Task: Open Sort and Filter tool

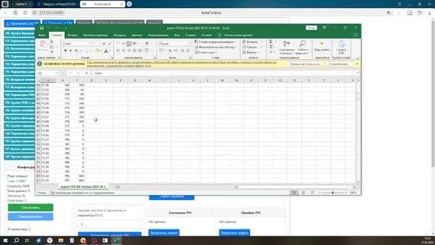Action: click(286, 47)
